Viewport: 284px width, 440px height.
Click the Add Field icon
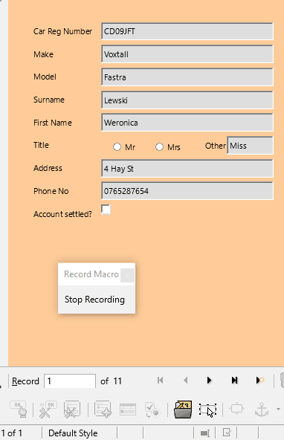128,409
